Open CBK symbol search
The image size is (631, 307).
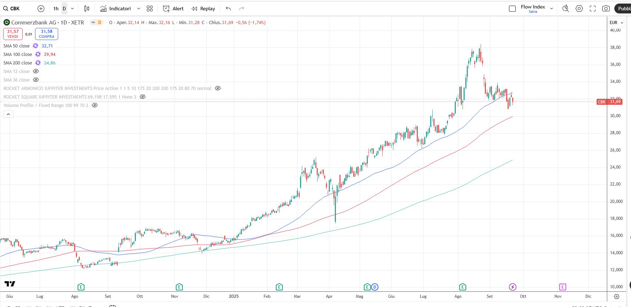pos(11,8)
